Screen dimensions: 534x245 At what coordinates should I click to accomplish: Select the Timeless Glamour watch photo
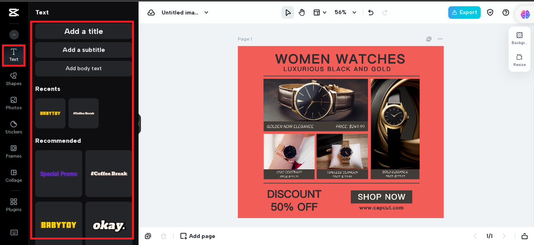[342, 151]
